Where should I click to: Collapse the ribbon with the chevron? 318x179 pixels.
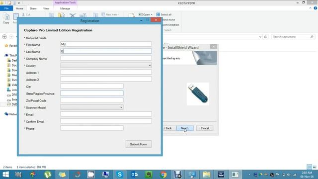click(x=310, y=8)
